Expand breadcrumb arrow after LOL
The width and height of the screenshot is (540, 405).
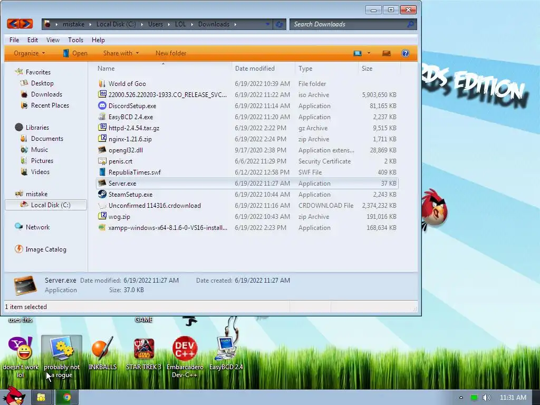click(192, 24)
